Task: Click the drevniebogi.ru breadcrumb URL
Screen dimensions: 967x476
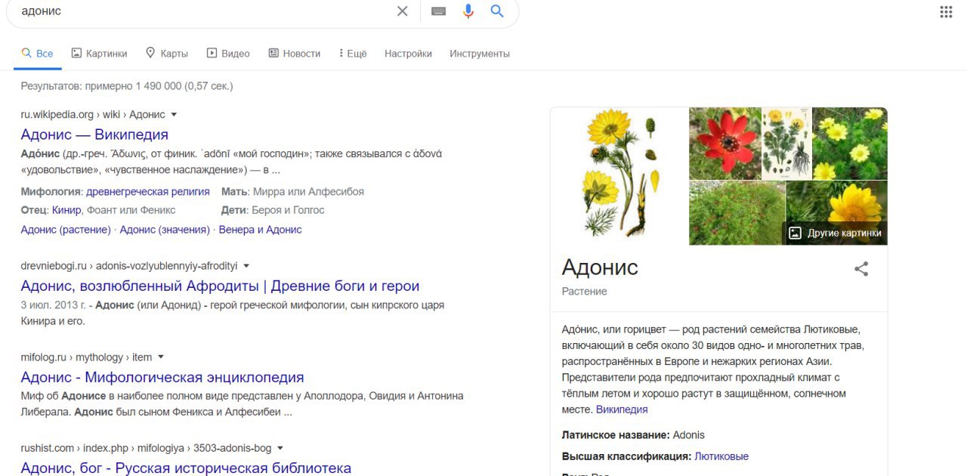Action: [x=129, y=266]
